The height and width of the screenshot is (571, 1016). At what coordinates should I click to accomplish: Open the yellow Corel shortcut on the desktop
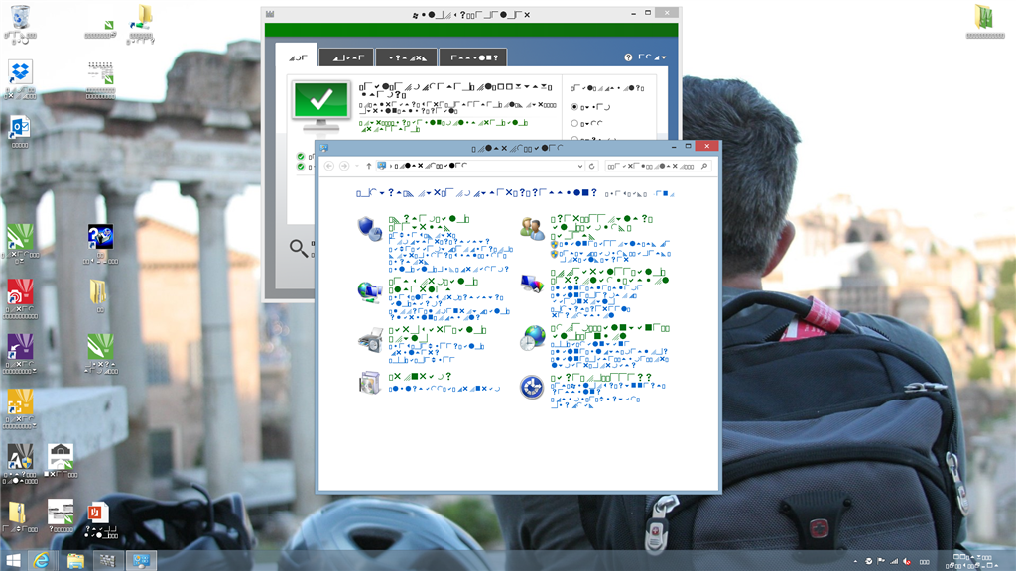click(x=20, y=401)
